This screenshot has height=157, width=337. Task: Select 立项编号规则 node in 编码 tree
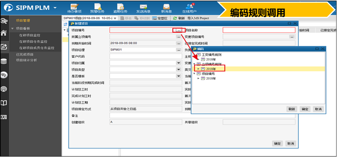click(x=211, y=64)
